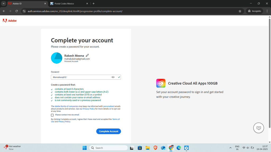Click the 'Personal Account' label
The height and width of the screenshot is (152, 271).
71,61
